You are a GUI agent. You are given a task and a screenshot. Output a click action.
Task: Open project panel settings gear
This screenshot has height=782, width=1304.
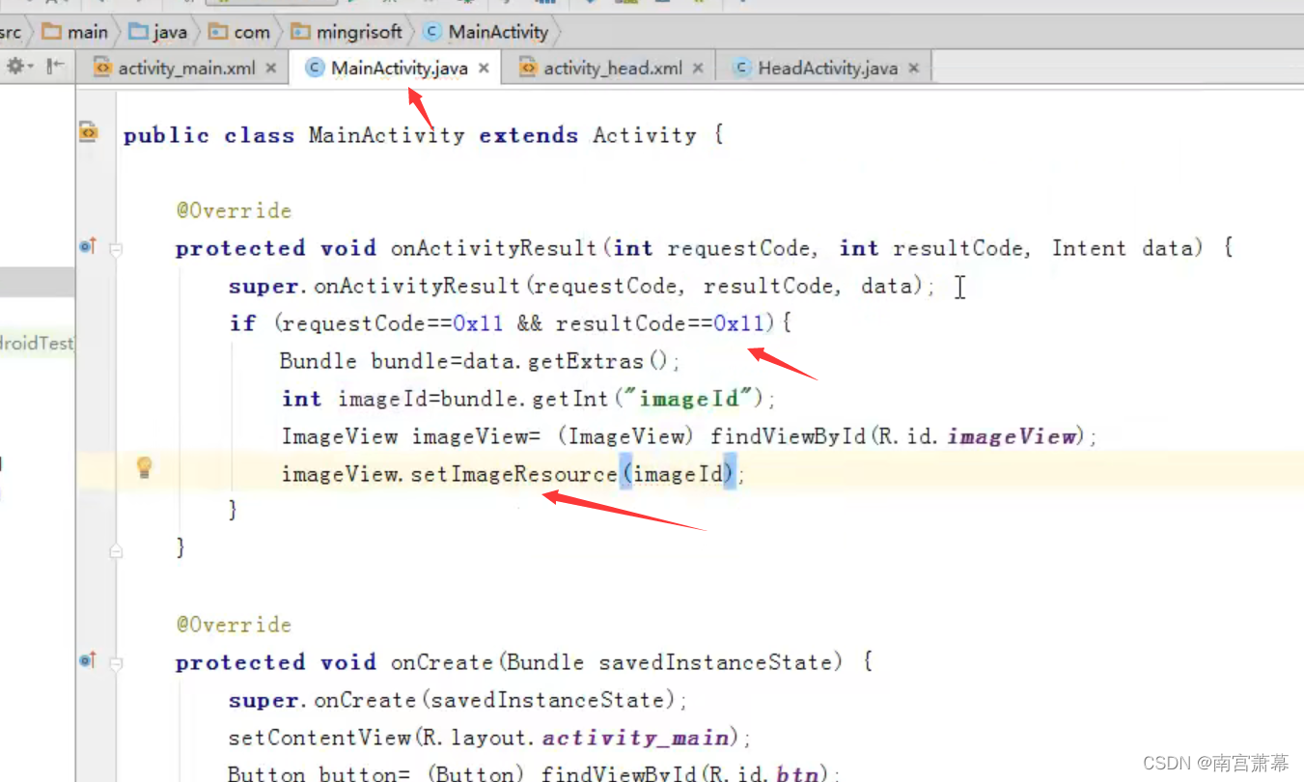(16, 67)
